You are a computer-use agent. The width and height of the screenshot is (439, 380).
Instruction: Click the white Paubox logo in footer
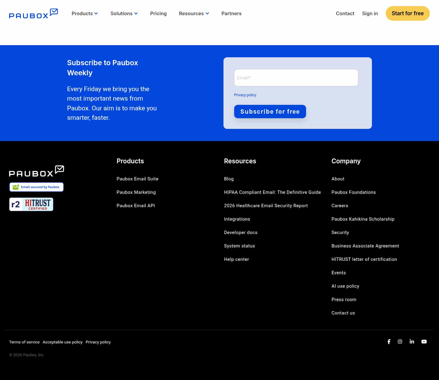tap(37, 171)
